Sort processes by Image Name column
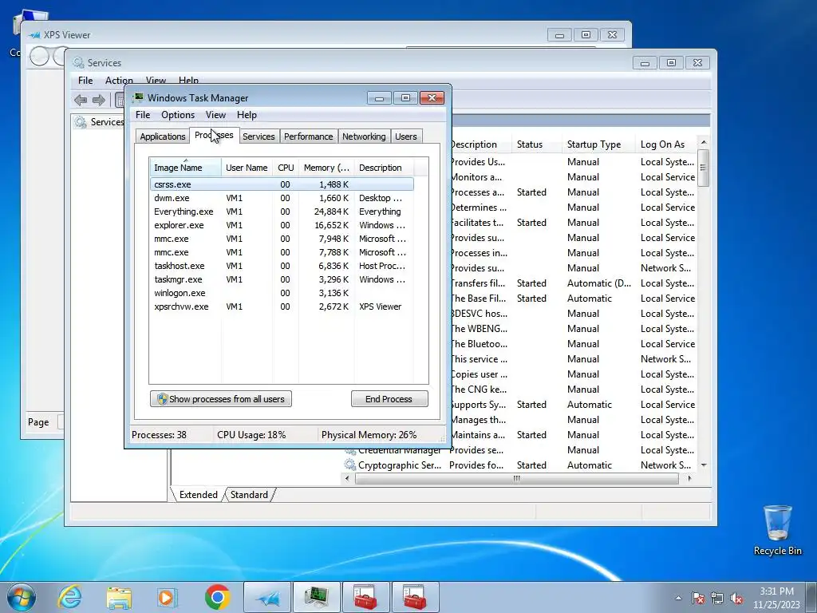Screen dimensions: 817x613 (185, 168)
